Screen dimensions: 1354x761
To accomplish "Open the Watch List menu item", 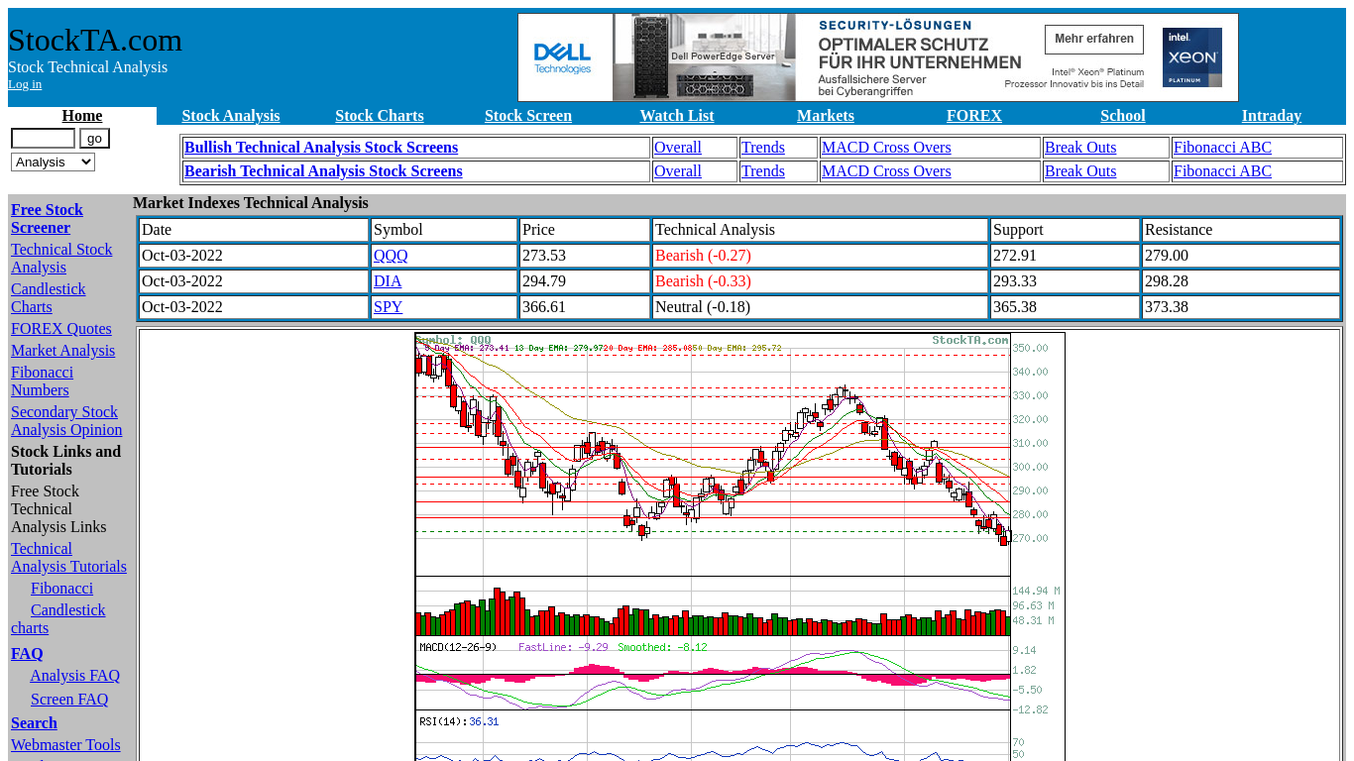I will point(676,116).
